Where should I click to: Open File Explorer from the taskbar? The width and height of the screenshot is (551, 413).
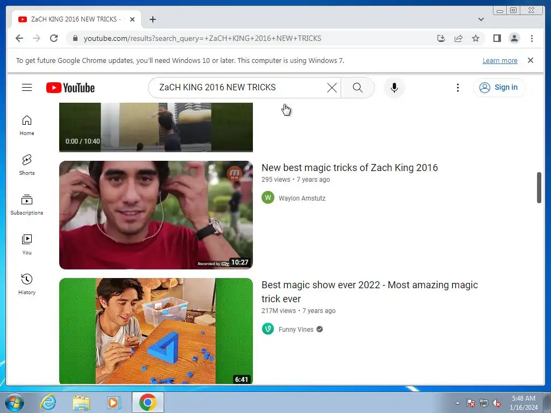pos(81,402)
